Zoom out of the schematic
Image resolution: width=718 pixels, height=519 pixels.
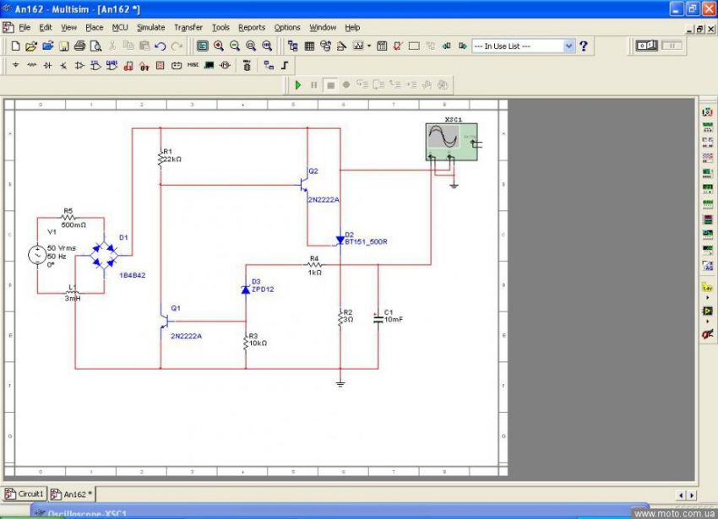pyautogui.click(x=235, y=46)
